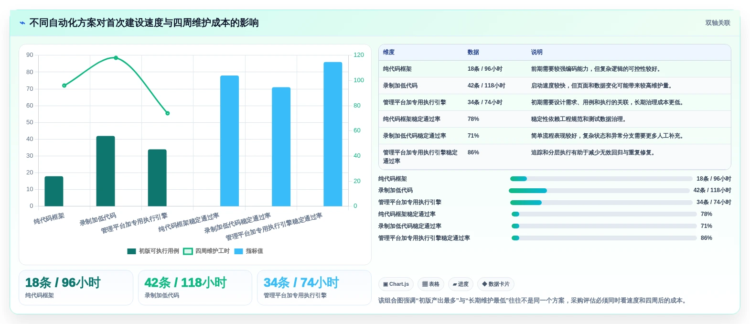The height and width of the screenshot is (324, 750).
Task: Click the summary note below the tag chips
Action: pyautogui.click(x=533, y=301)
